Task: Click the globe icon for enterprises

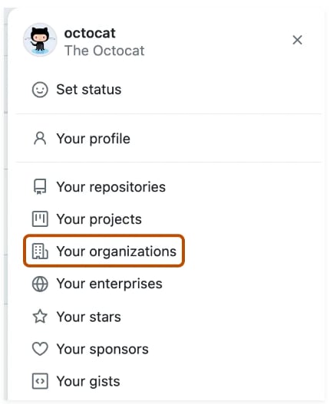Action: coord(40,284)
